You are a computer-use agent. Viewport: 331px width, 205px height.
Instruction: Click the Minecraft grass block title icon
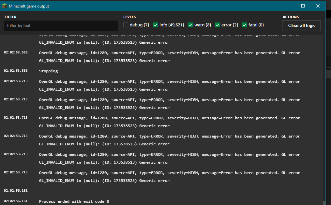(4, 6)
